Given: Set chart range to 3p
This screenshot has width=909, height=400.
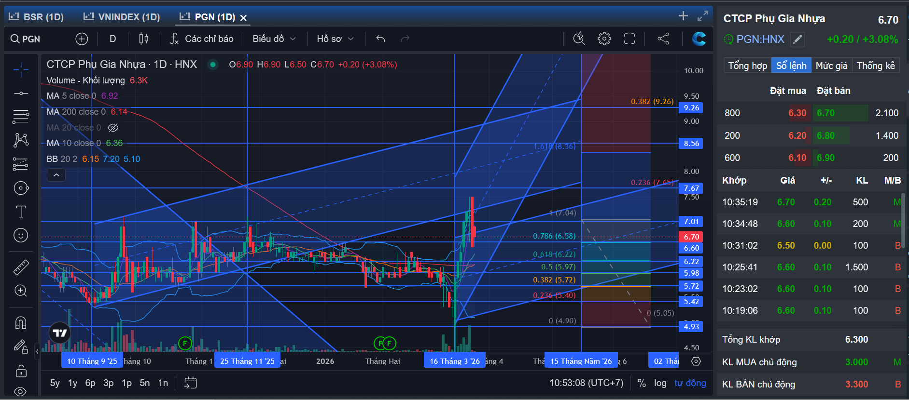Looking at the screenshot, I should click(x=109, y=383).
